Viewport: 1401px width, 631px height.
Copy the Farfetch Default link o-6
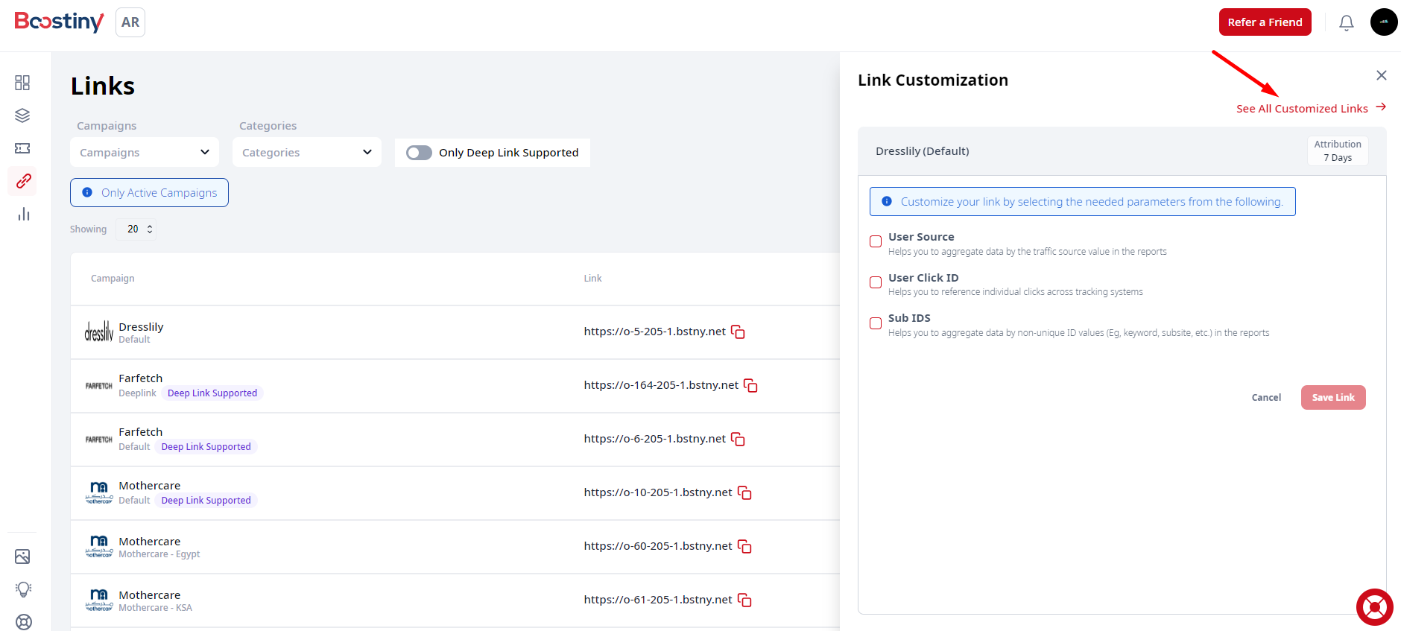738,439
